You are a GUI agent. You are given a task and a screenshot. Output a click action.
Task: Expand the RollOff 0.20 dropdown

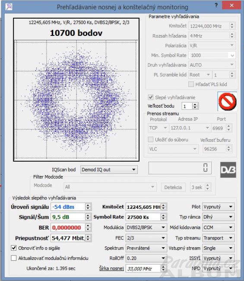click(146, 258)
